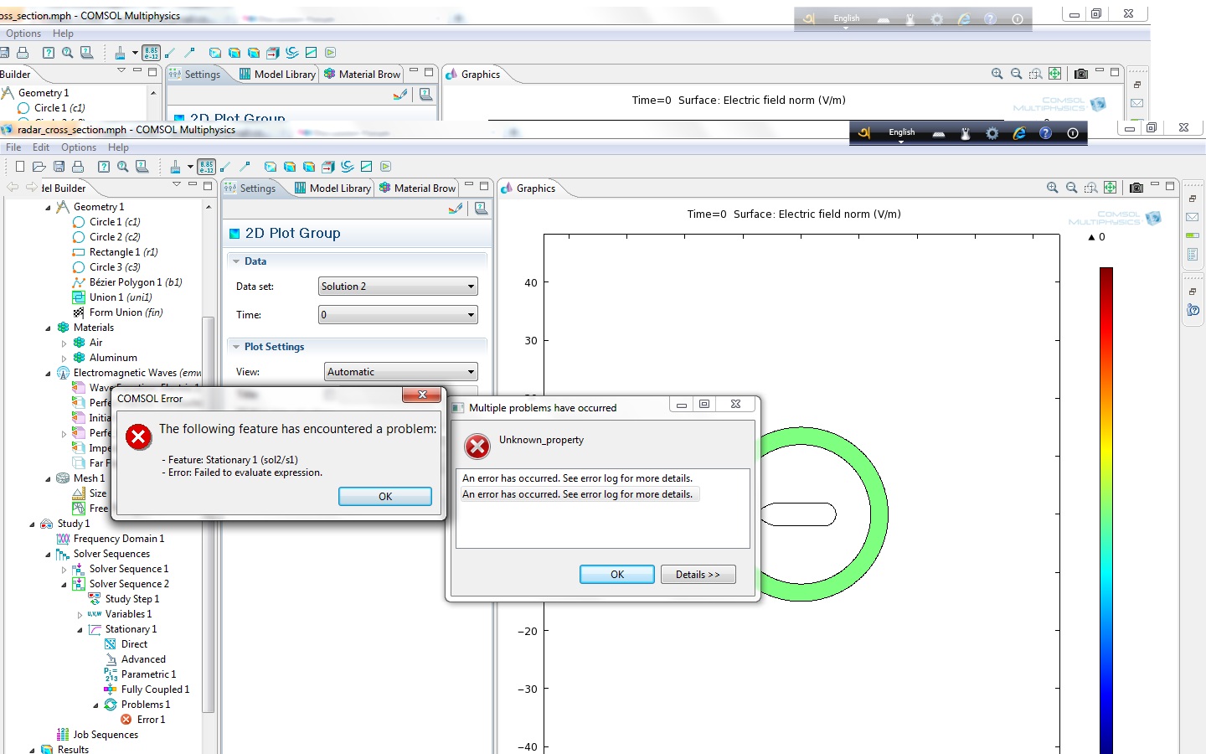The image size is (1206, 754).
Task: Click OK in the COMSOL Error dialog
Action: 385,496
